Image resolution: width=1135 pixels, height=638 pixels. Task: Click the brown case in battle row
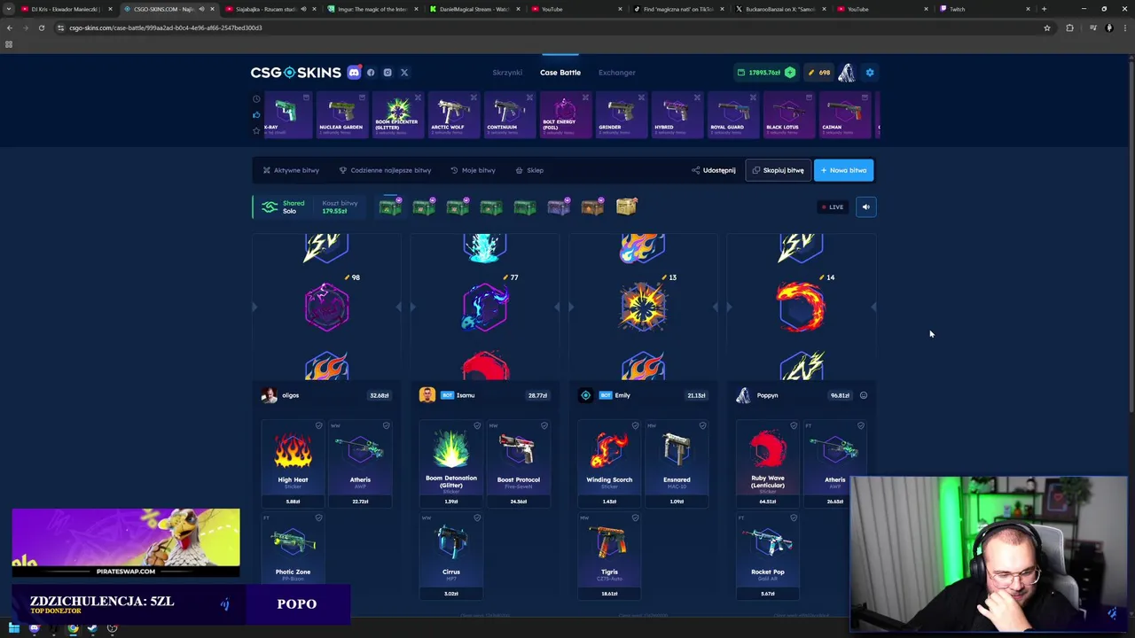tap(592, 207)
